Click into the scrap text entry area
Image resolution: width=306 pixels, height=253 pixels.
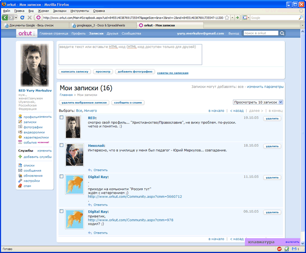point(131,55)
